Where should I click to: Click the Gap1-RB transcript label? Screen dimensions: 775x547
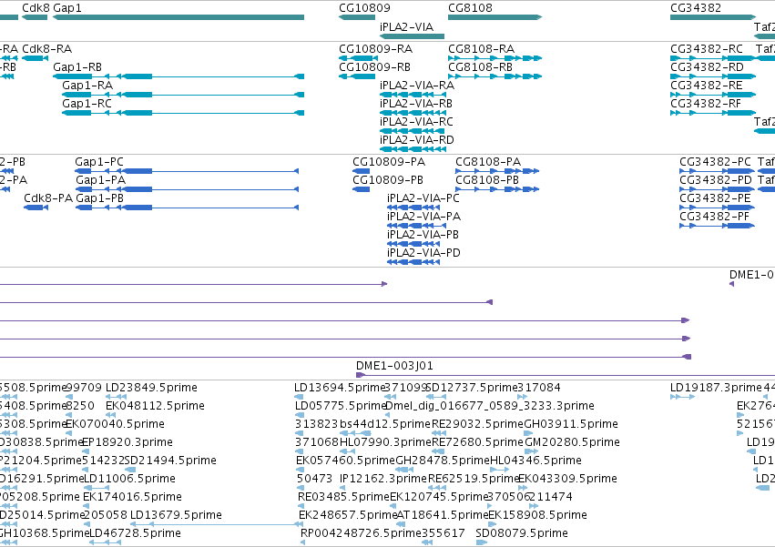pyautogui.click(x=77, y=66)
